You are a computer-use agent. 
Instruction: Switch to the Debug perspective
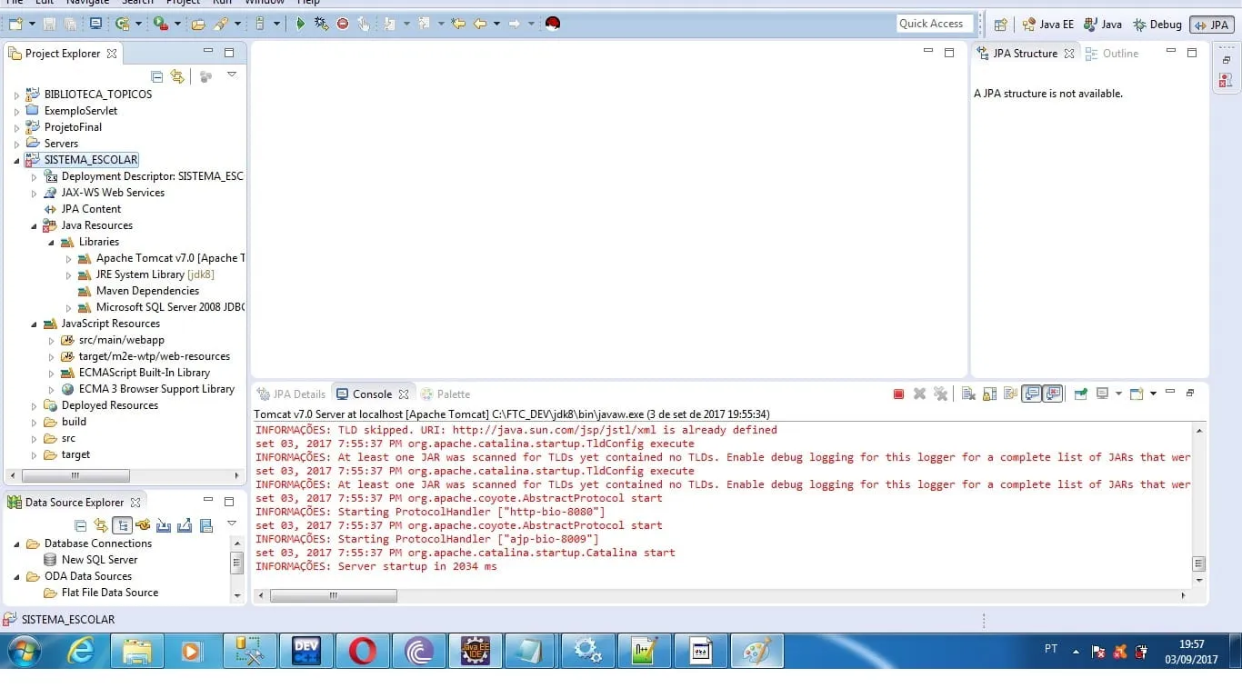pyautogui.click(x=1157, y=25)
